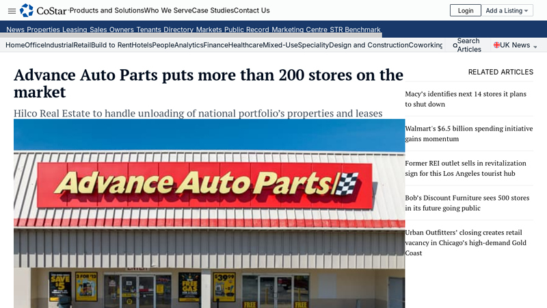Click the CoStar logo
Screen dimensions: 547x308
[x=43, y=10]
